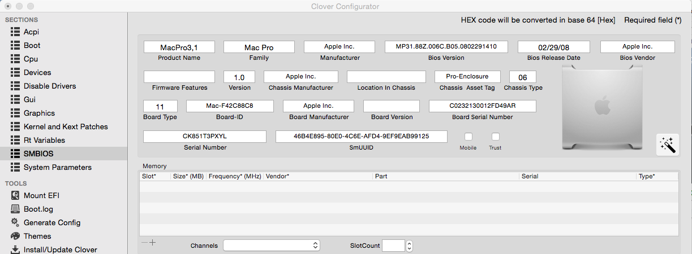Select the Acpi section label
The image size is (692, 254).
(31, 32)
